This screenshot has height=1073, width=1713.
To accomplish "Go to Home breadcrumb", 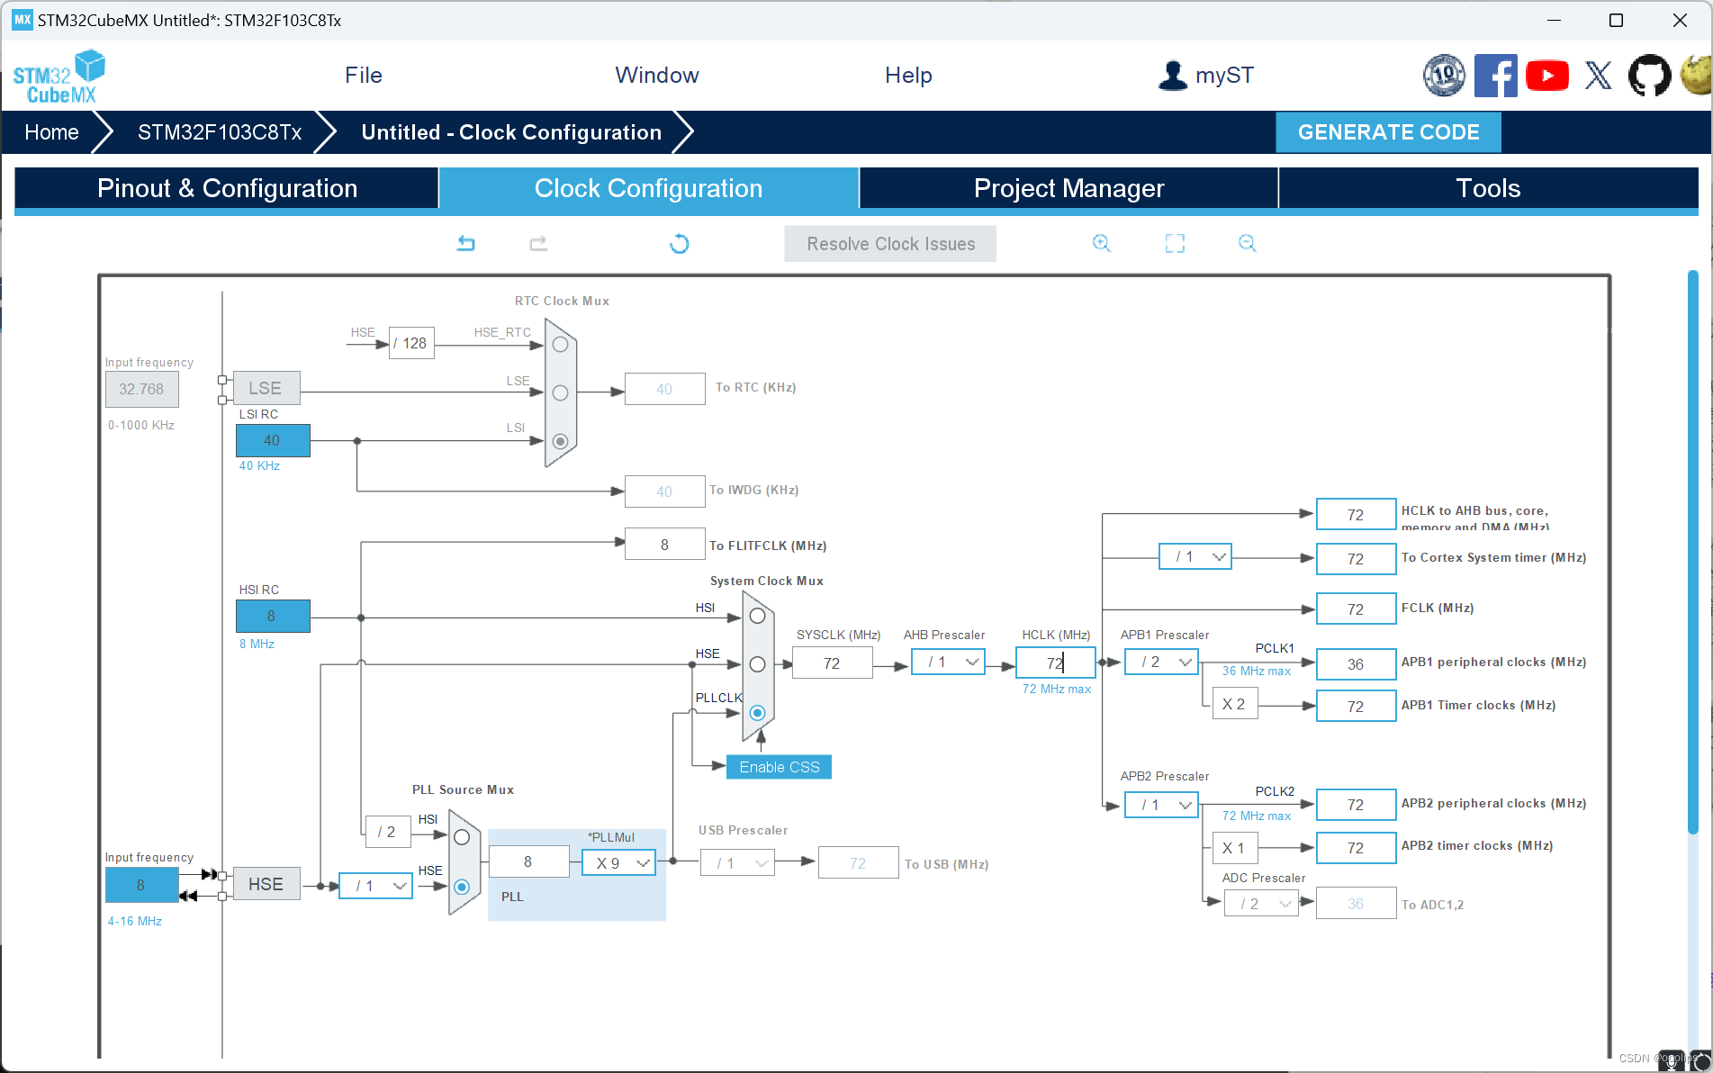I will point(51,132).
